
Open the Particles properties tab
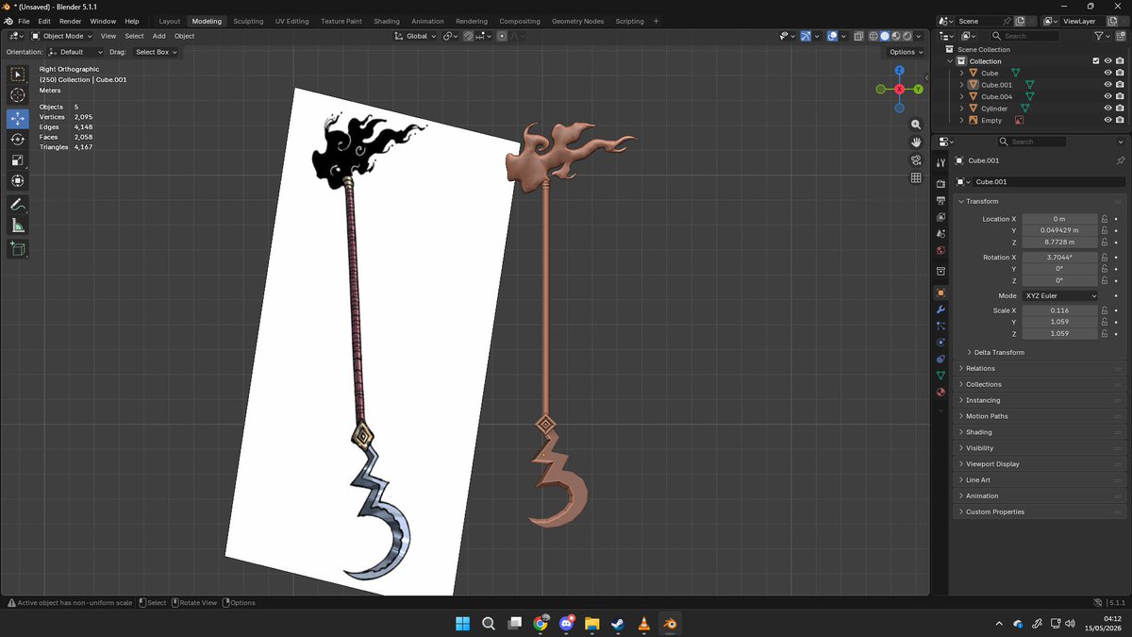[x=941, y=326]
